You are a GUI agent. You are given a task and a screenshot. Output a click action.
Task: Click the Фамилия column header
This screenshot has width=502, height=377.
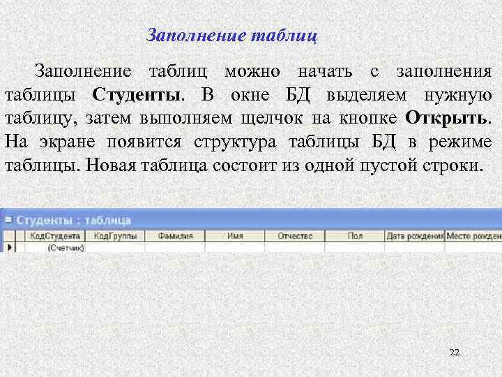(x=175, y=236)
